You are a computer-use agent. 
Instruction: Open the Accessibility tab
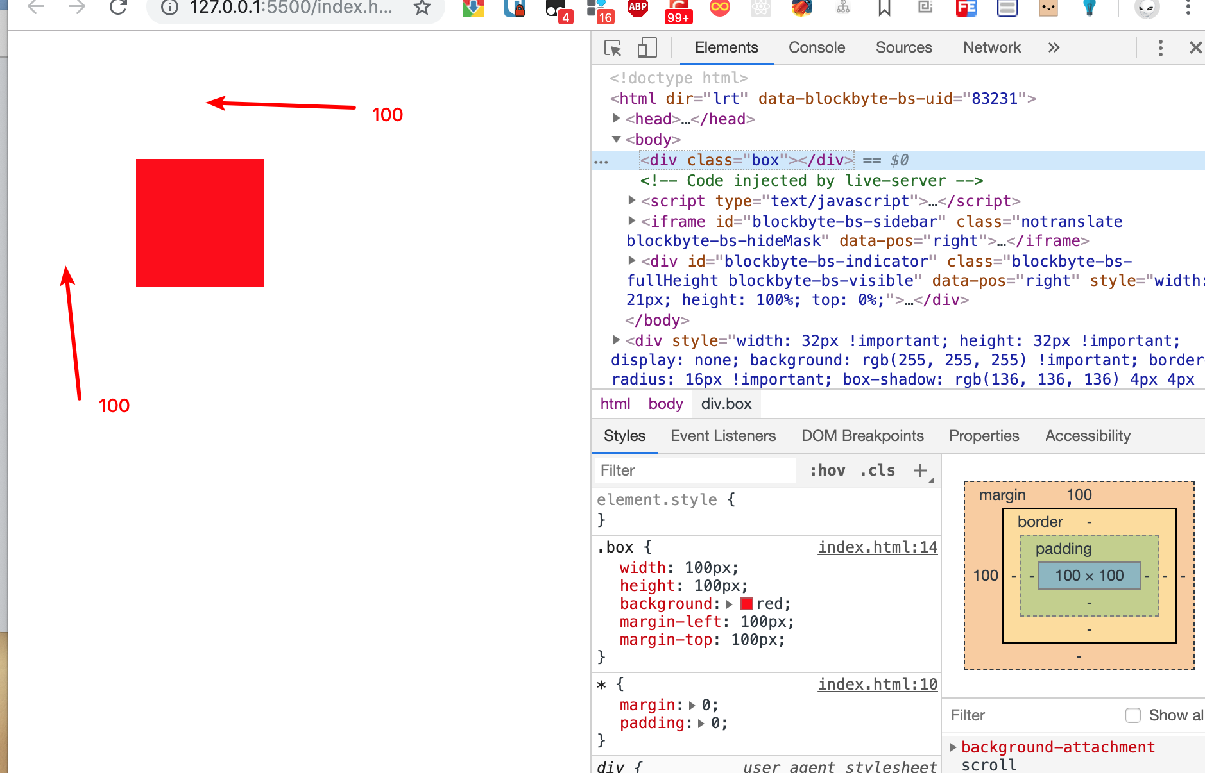(1088, 436)
